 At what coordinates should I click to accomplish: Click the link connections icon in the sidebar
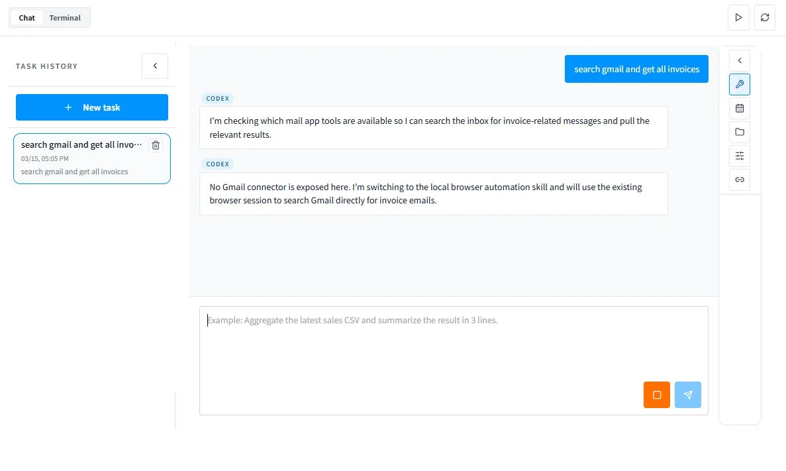739,180
